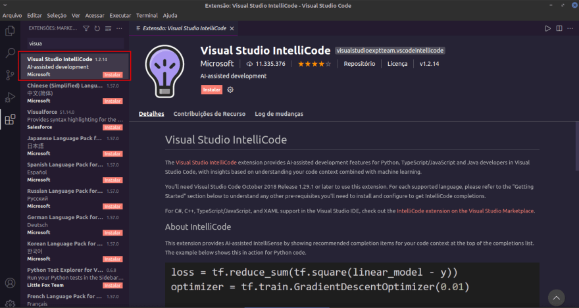The height and width of the screenshot is (308, 579).
Task: Click the IntelliCode lightbulb logo
Action: 164,71
